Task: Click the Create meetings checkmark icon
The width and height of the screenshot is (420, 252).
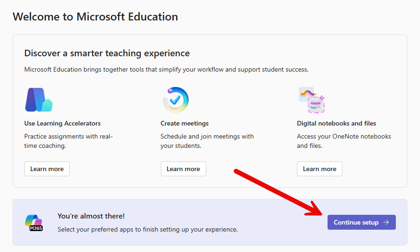Action: (x=175, y=99)
